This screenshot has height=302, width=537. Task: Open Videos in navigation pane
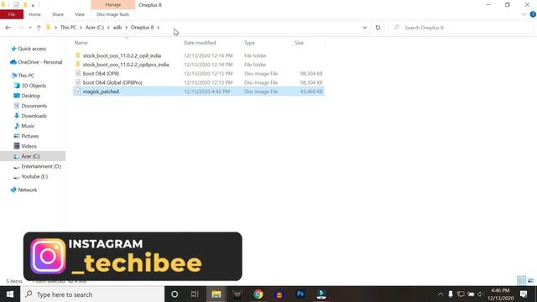(x=29, y=146)
